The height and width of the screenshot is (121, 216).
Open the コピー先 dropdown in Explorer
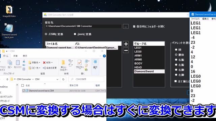(x=34, y=68)
